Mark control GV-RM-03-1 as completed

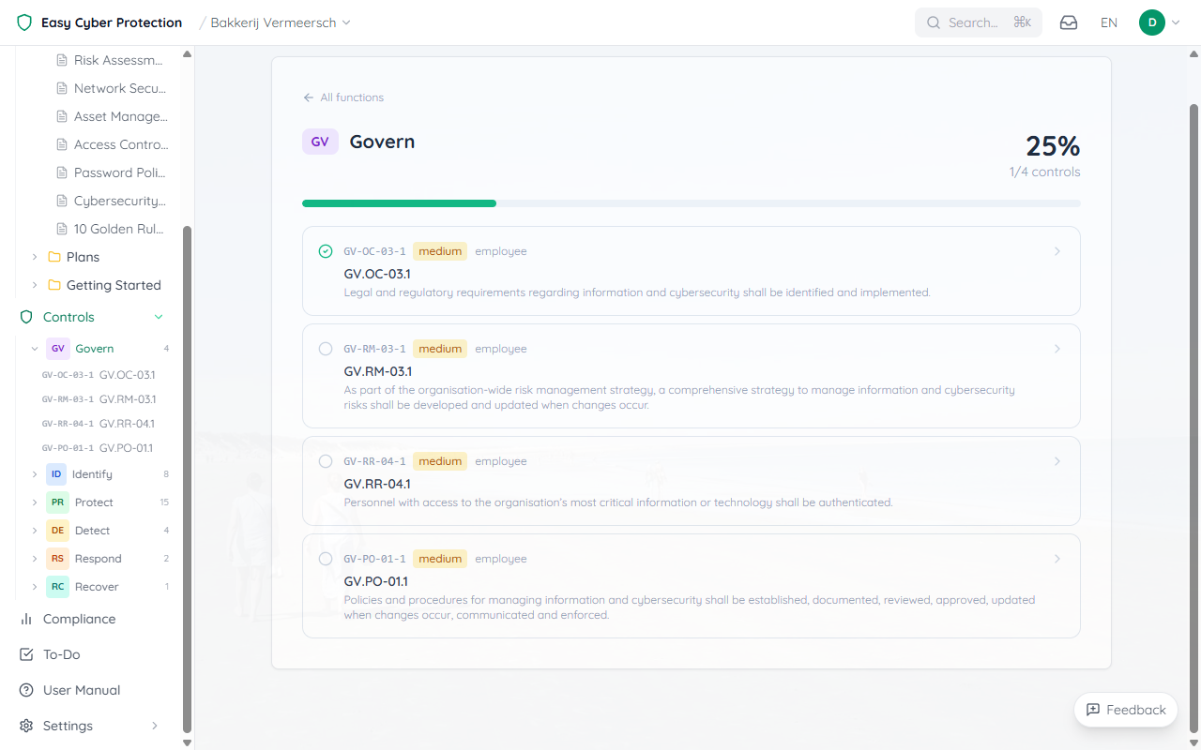click(x=326, y=348)
